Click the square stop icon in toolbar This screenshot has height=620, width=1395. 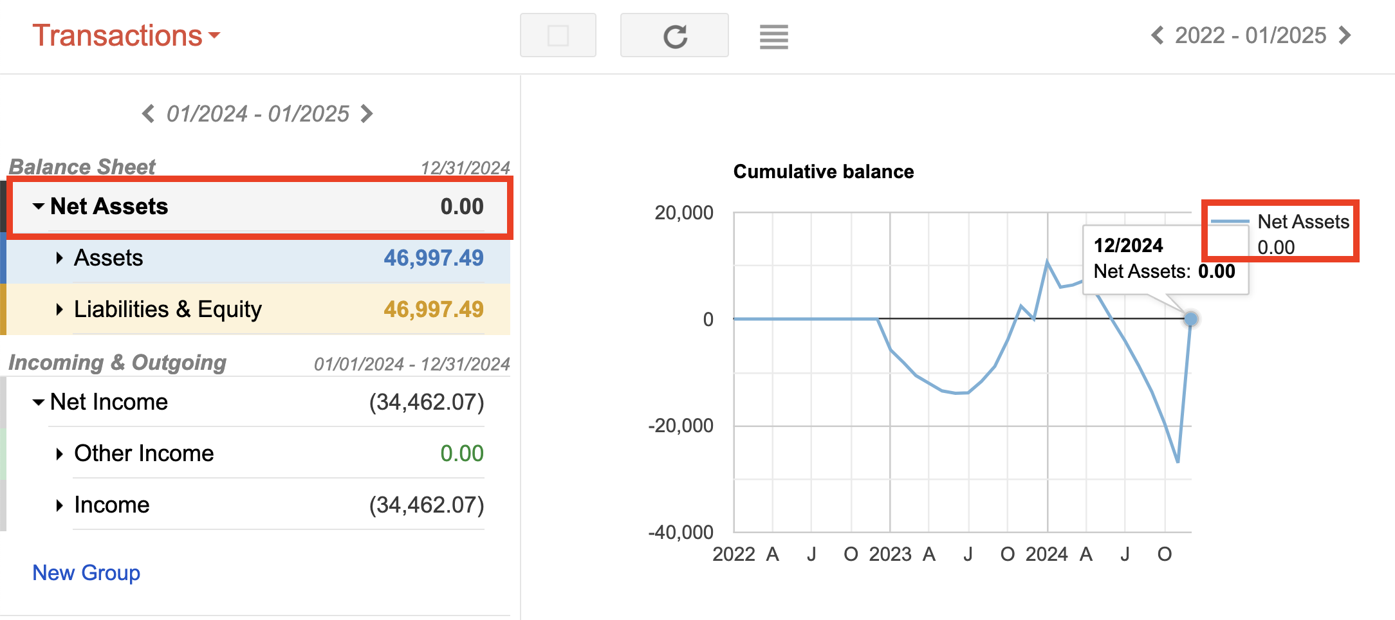[557, 35]
